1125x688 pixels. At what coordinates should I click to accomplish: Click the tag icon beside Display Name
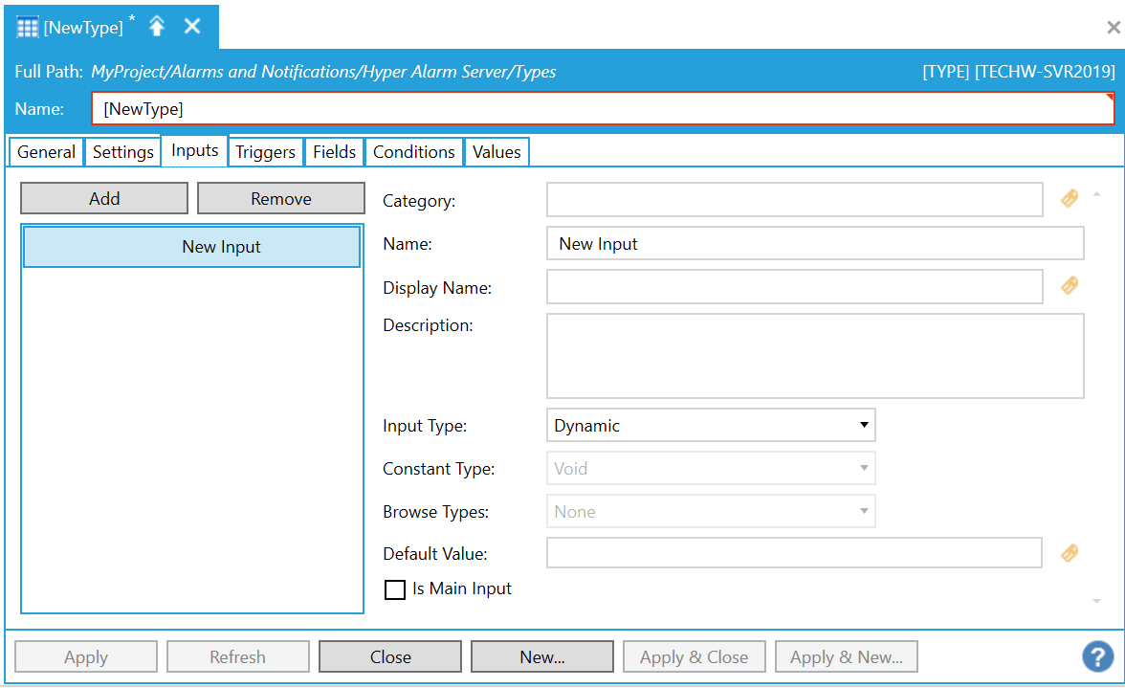1070,285
